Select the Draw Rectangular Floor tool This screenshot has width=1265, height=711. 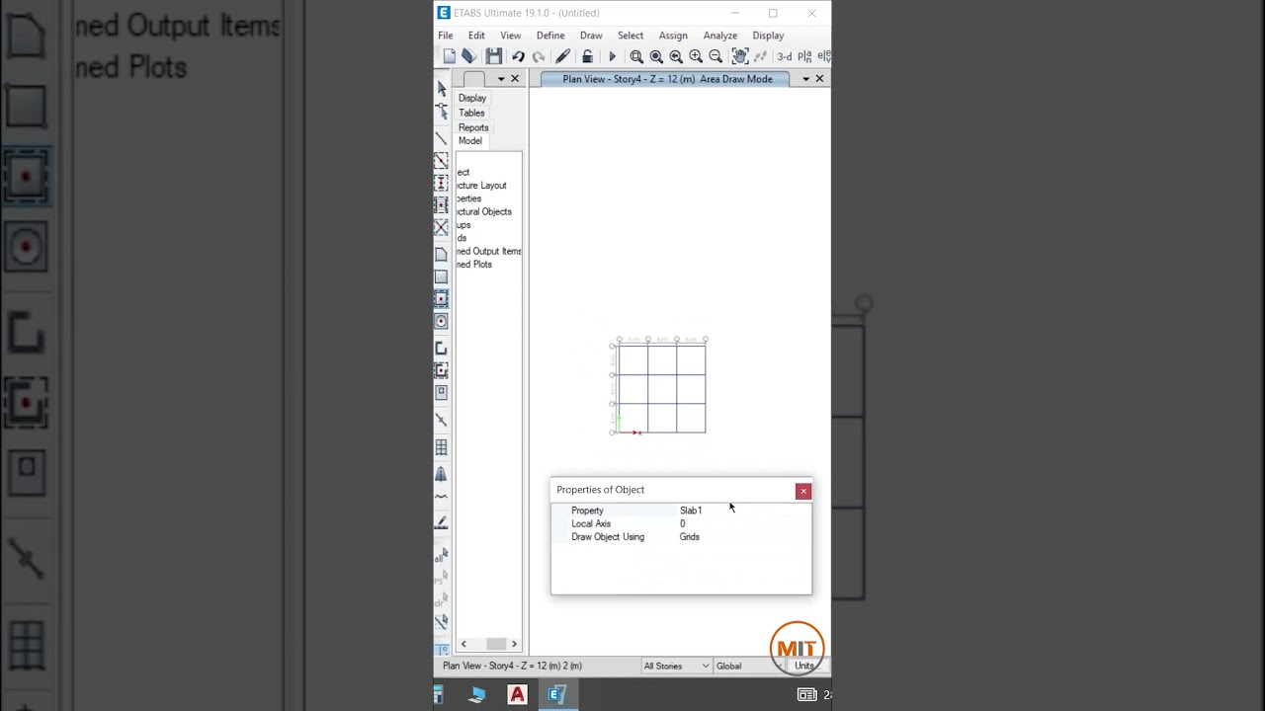click(x=441, y=277)
